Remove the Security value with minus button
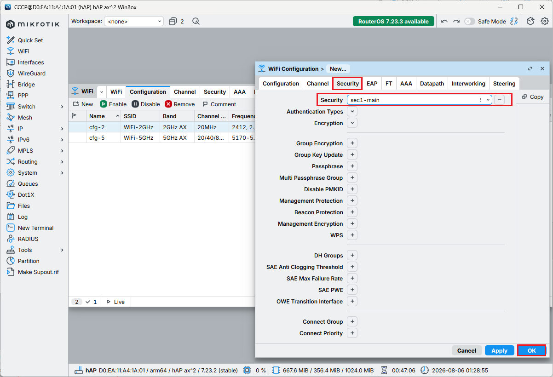Screen dimensions: 553x377 click(x=500, y=100)
